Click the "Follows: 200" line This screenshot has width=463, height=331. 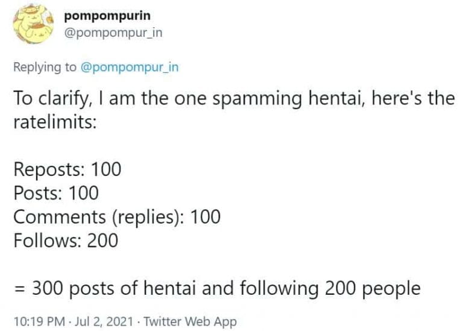(x=66, y=241)
